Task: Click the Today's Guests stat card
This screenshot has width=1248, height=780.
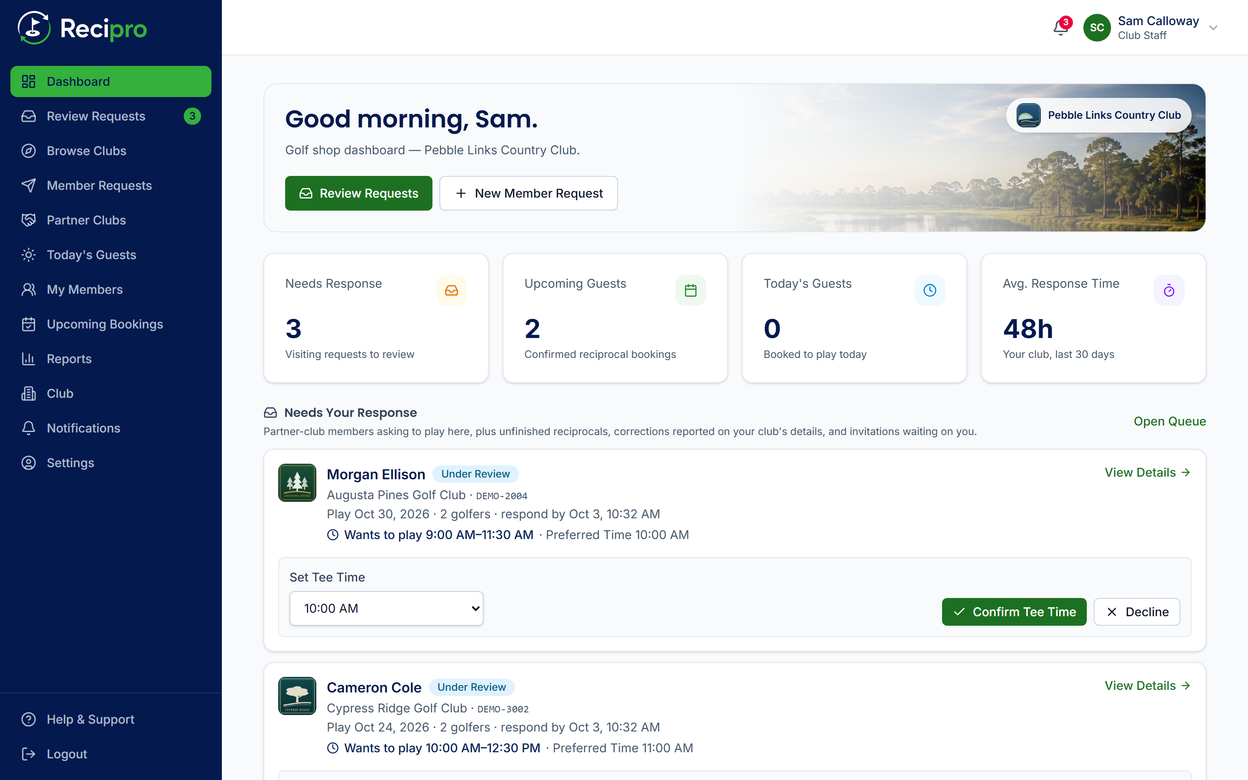Action: point(855,318)
